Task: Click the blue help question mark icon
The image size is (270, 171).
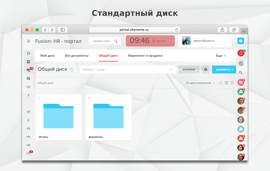Action: pyautogui.click(x=241, y=40)
